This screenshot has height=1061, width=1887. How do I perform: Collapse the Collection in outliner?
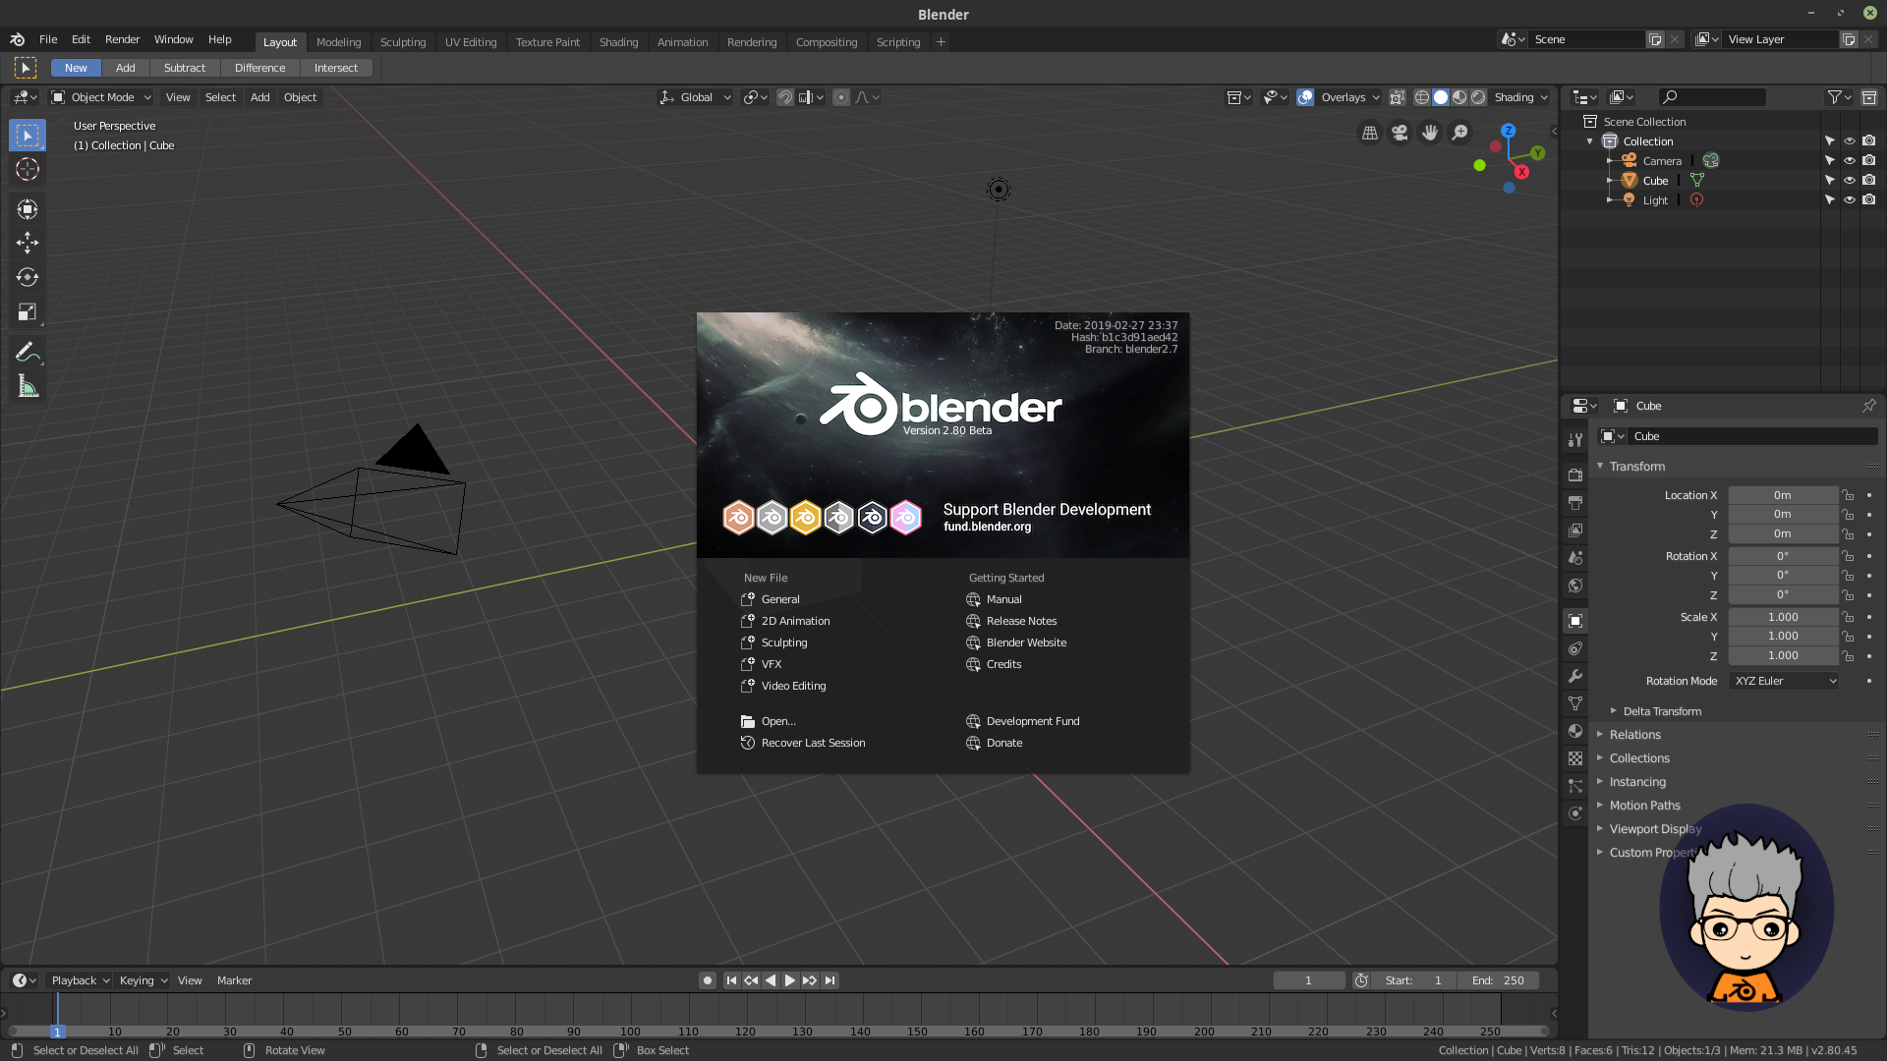(1589, 141)
